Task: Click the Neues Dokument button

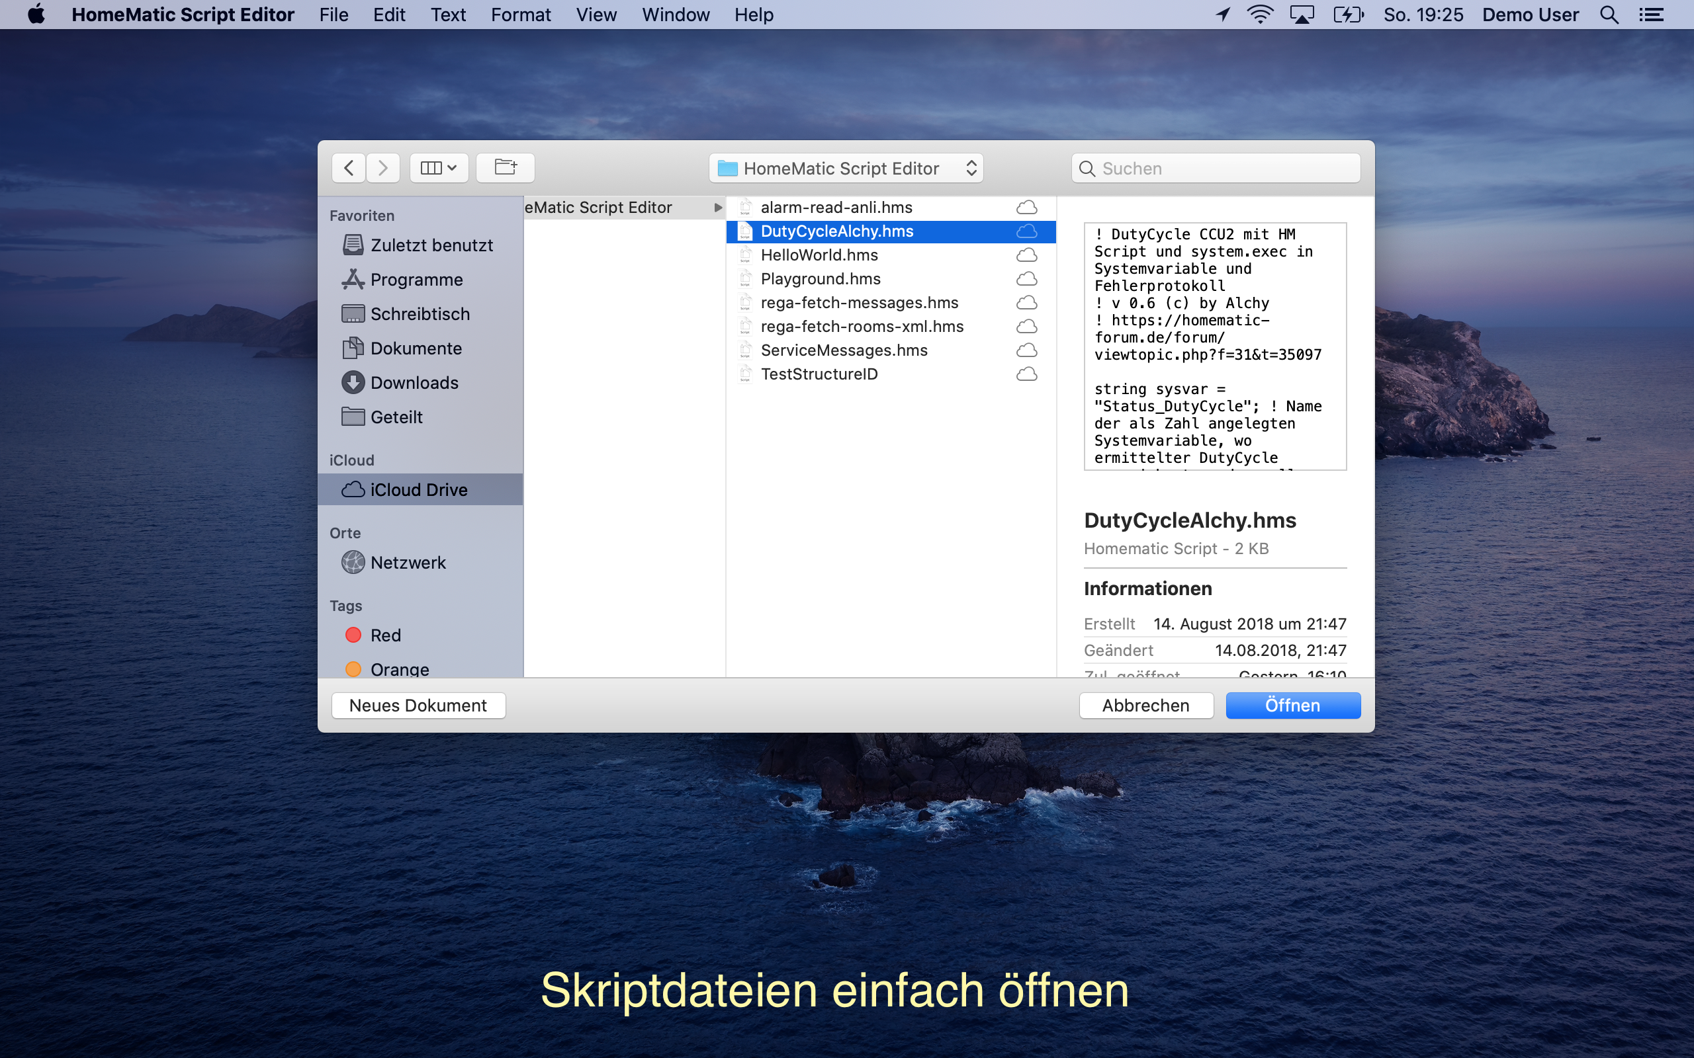Action: click(418, 706)
